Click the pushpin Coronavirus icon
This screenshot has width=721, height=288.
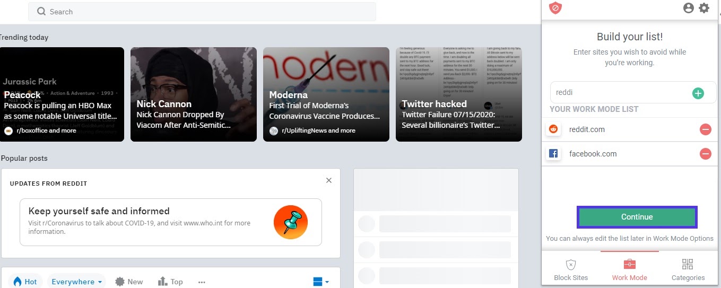[291, 222]
